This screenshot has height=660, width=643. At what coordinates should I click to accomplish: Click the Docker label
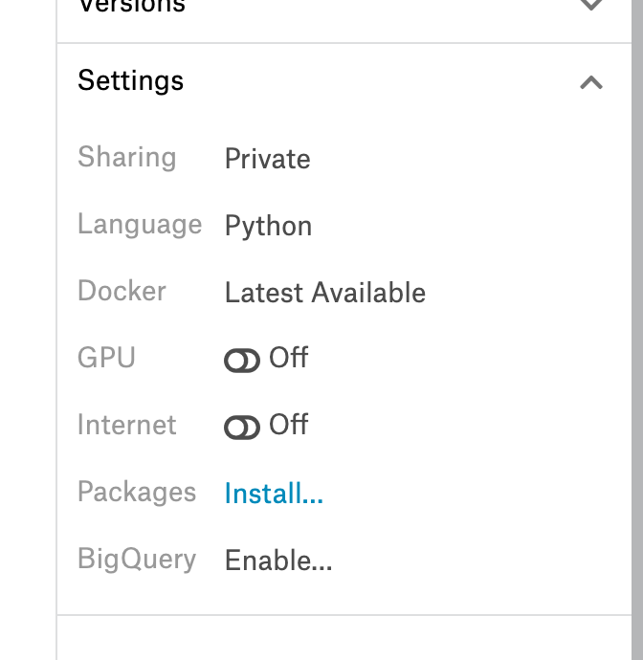pos(122,291)
